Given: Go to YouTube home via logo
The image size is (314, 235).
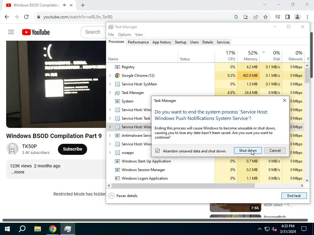Looking at the screenshot, I should (x=36, y=32).
